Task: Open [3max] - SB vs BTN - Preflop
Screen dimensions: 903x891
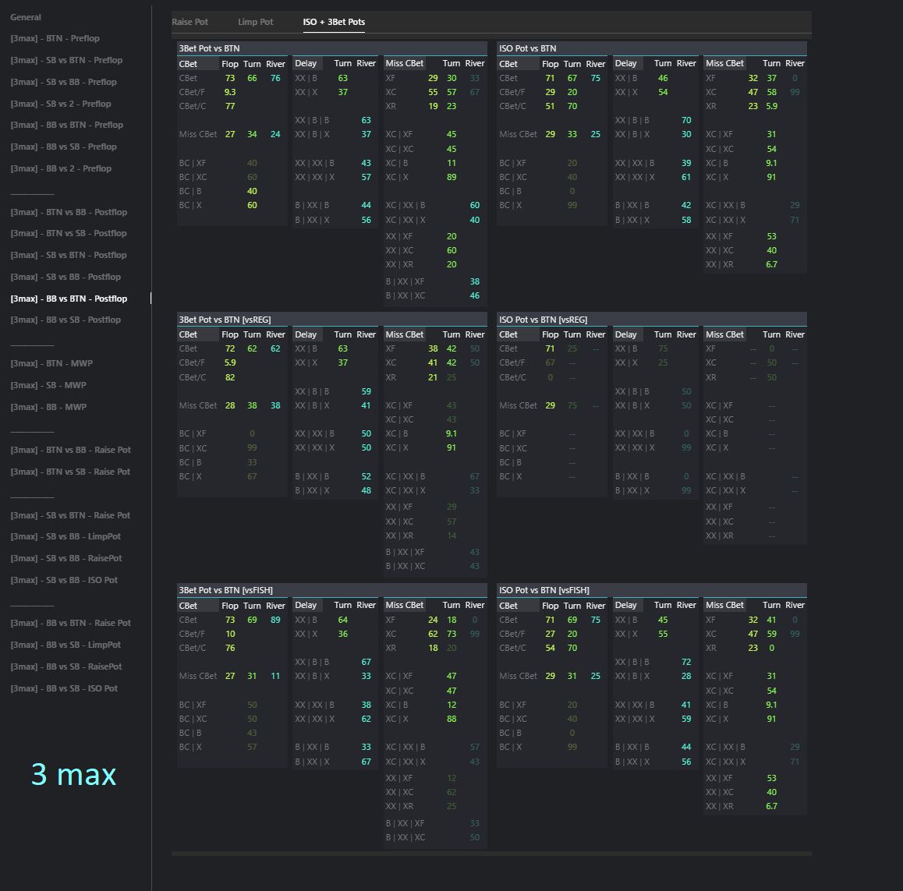Action: [x=66, y=60]
